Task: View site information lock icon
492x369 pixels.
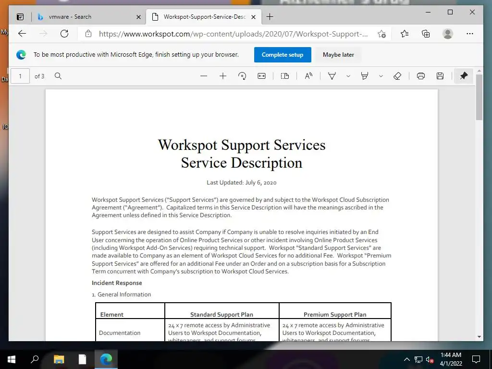Action: [88, 34]
